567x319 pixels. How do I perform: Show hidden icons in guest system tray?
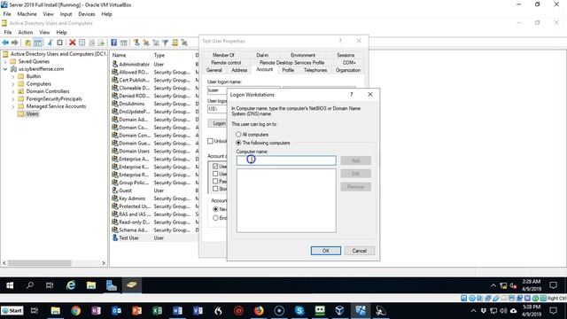pos(493,285)
